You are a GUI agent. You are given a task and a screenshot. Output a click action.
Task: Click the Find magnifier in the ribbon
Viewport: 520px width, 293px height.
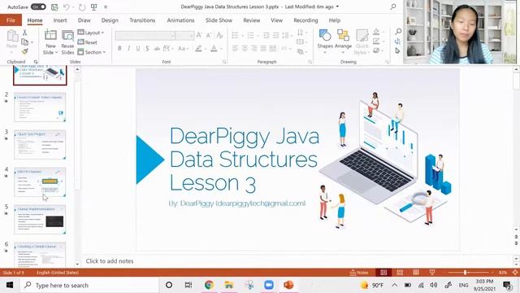click(x=398, y=32)
